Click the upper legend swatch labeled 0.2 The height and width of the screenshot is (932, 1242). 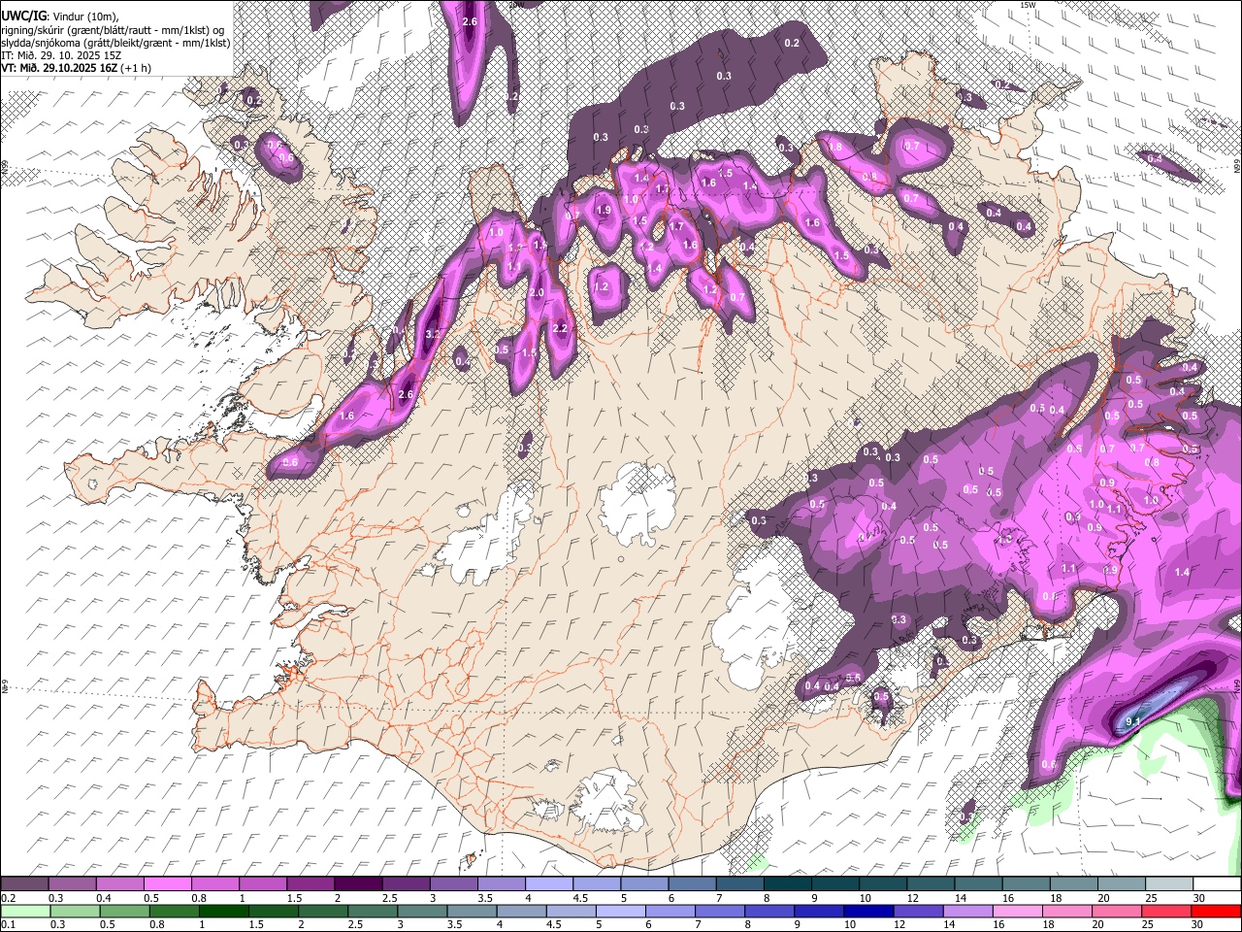click(24, 884)
